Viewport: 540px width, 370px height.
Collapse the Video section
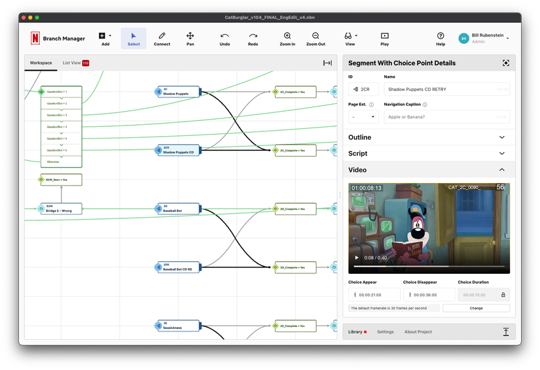pyautogui.click(x=429, y=169)
